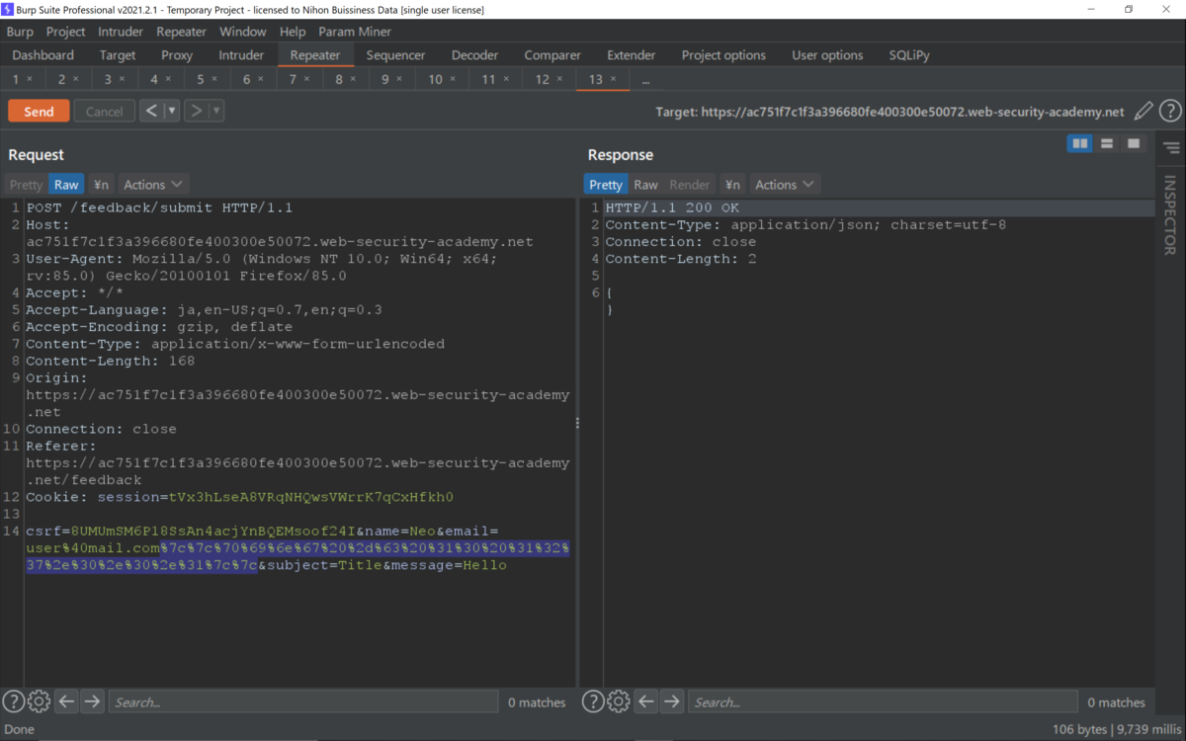Screen dimensions: 1186x741
Task: Open Repeater help via the question mark by Target
Action: tap(1170, 112)
